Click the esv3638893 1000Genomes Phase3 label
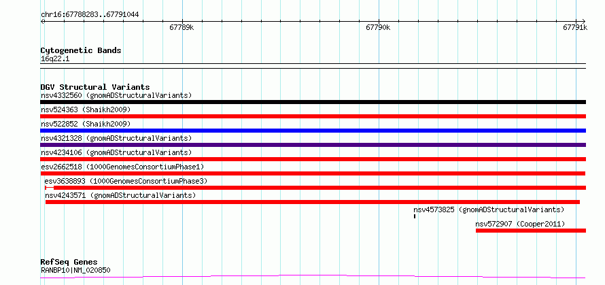 (126, 181)
